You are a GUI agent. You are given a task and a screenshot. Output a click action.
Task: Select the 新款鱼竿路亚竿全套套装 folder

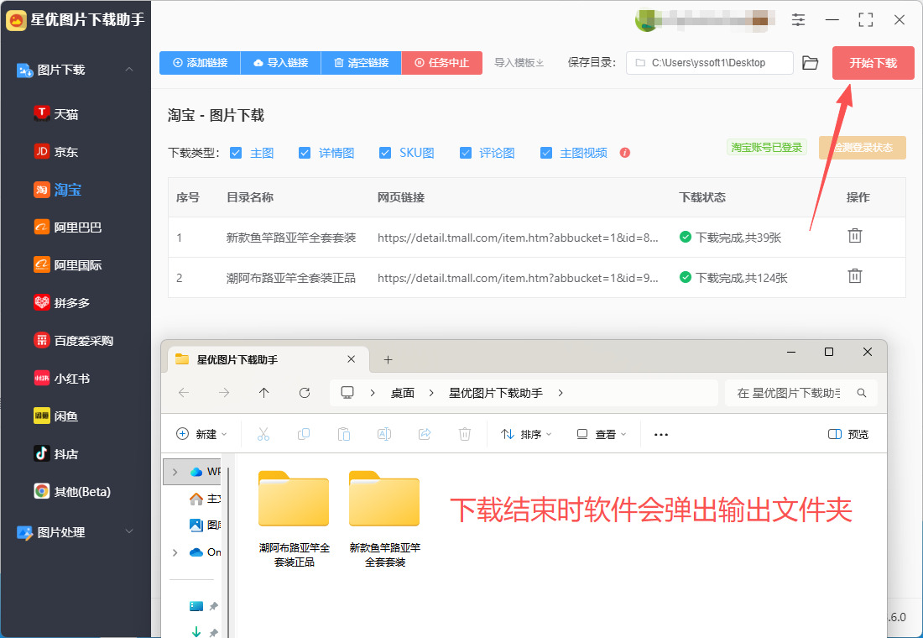coord(384,519)
